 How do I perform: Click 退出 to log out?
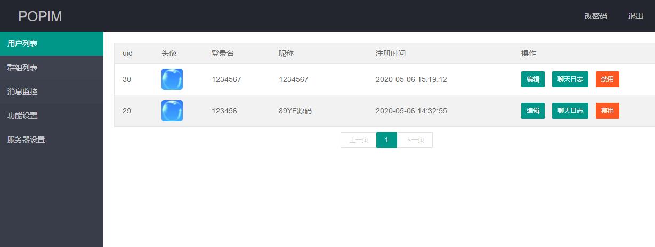point(635,16)
